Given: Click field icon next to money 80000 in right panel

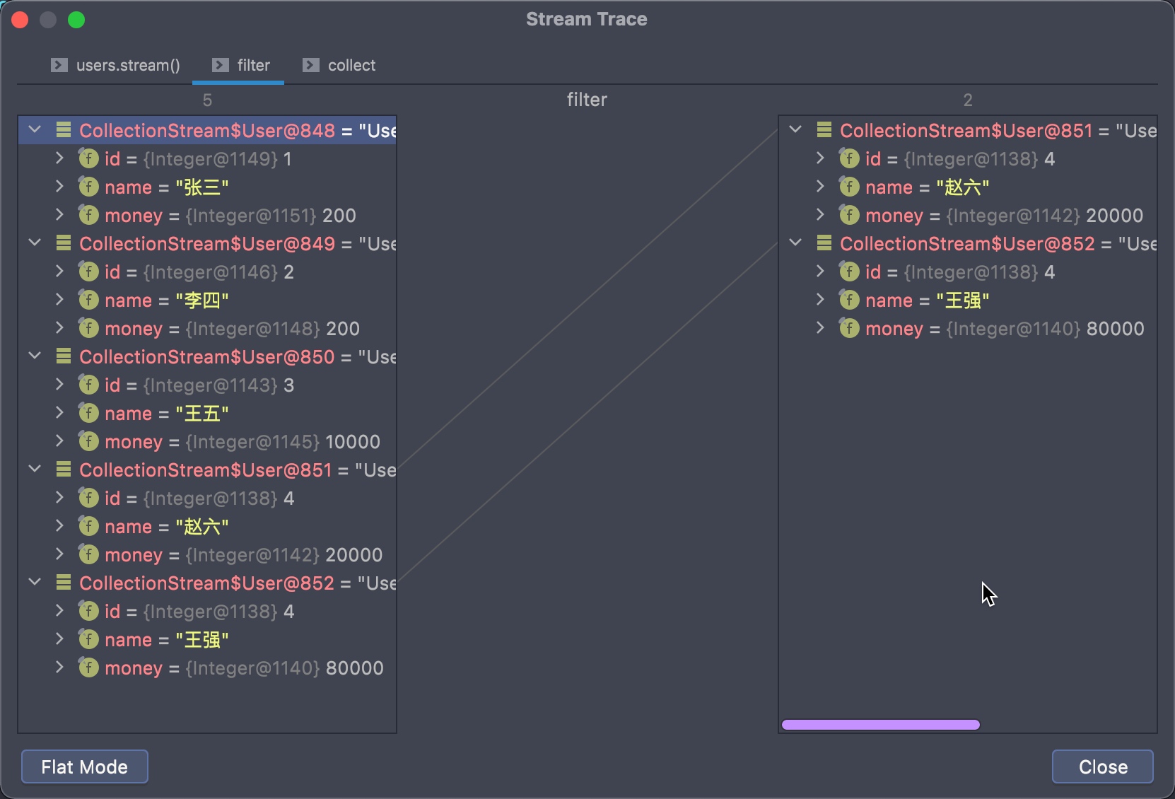Looking at the screenshot, I should (849, 328).
